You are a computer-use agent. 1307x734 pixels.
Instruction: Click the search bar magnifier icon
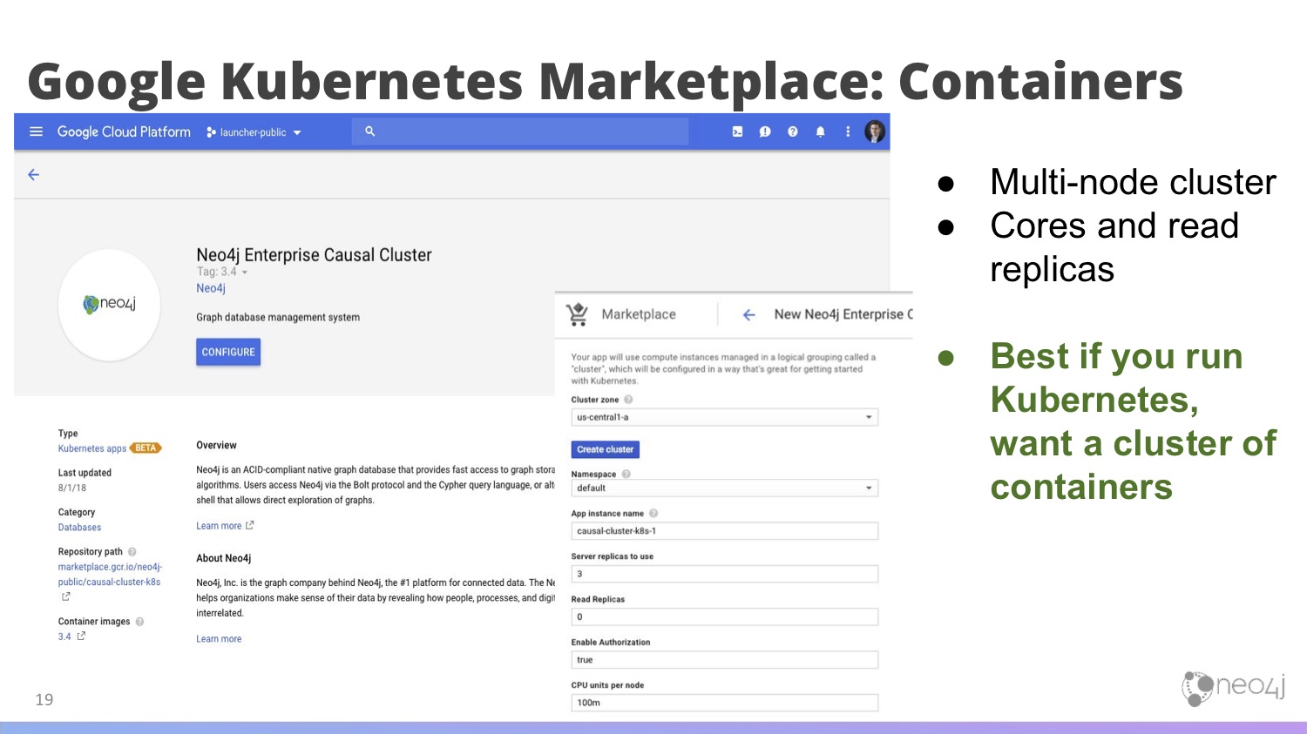pyautogui.click(x=369, y=131)
